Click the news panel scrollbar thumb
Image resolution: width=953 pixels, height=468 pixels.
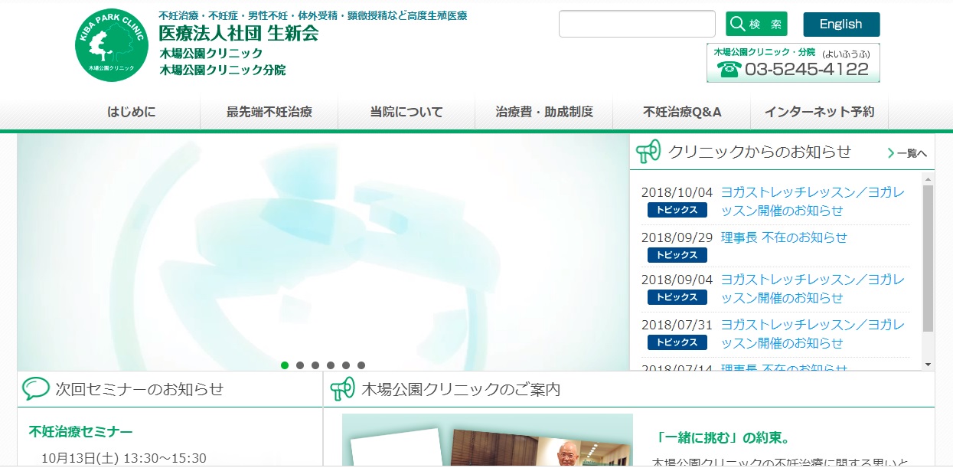pos(928,258)
